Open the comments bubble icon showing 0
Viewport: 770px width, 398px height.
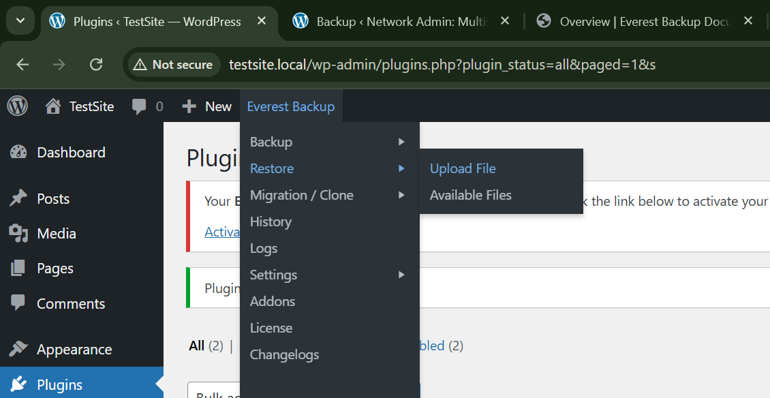pyautogui.click(x=140, y=106)
